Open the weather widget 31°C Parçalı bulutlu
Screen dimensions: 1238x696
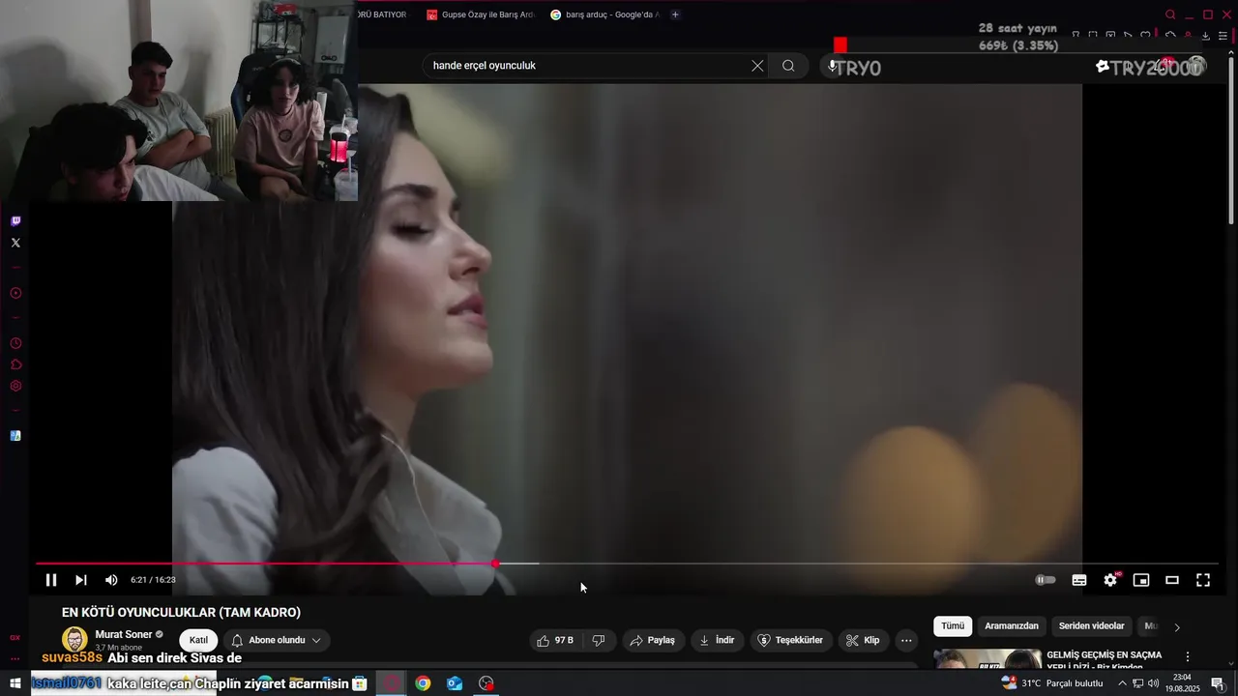pos(1052,683)
